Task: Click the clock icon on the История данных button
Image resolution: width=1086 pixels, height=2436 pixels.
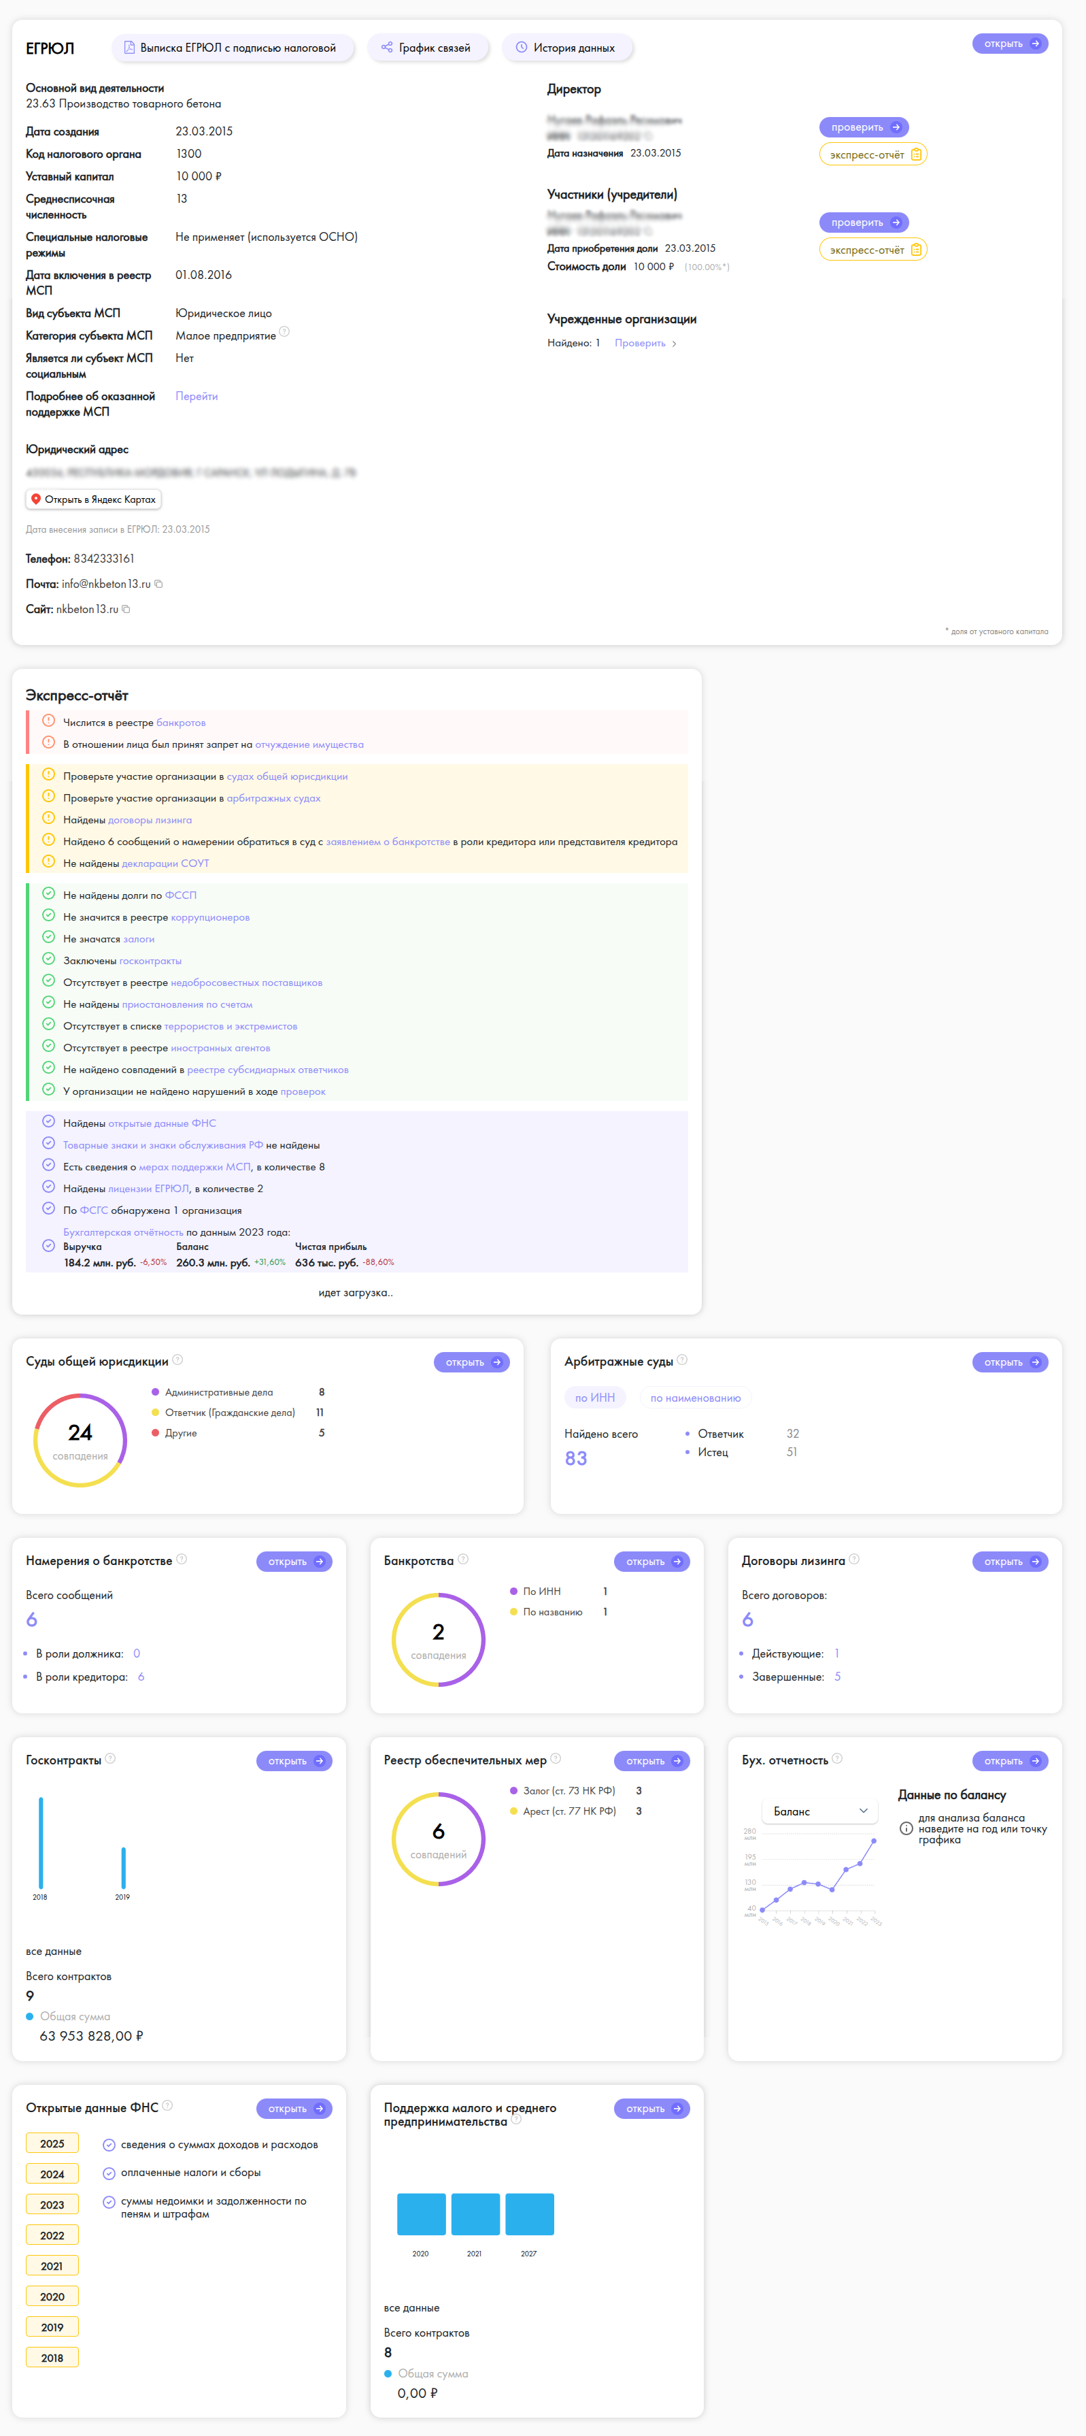Action: (x=521, y=47)
